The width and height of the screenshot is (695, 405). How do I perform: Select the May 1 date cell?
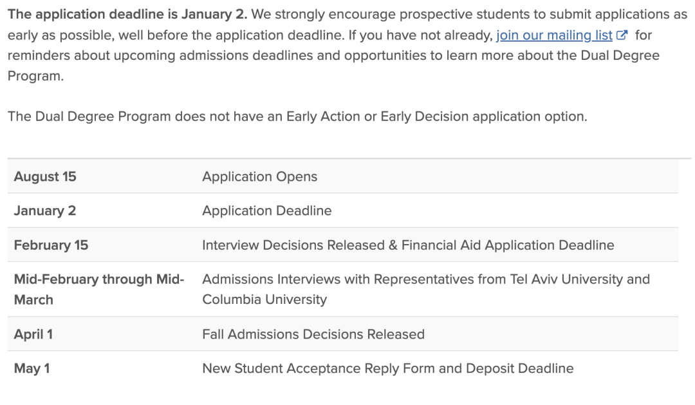(x=32, y=369)
